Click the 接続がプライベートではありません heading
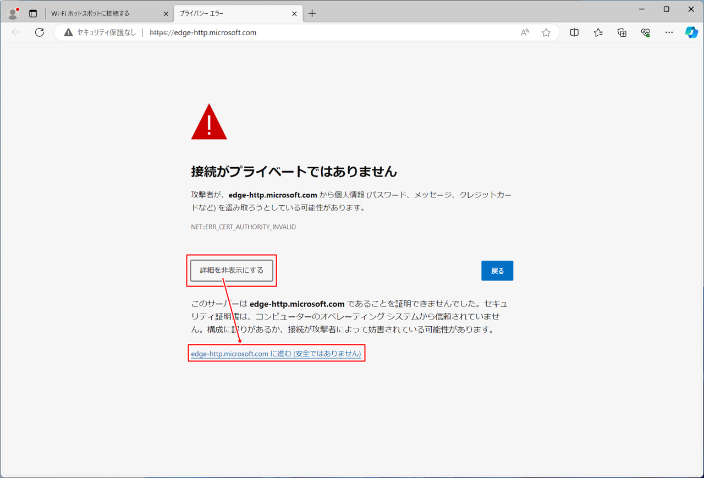 [x=294, y=172]
